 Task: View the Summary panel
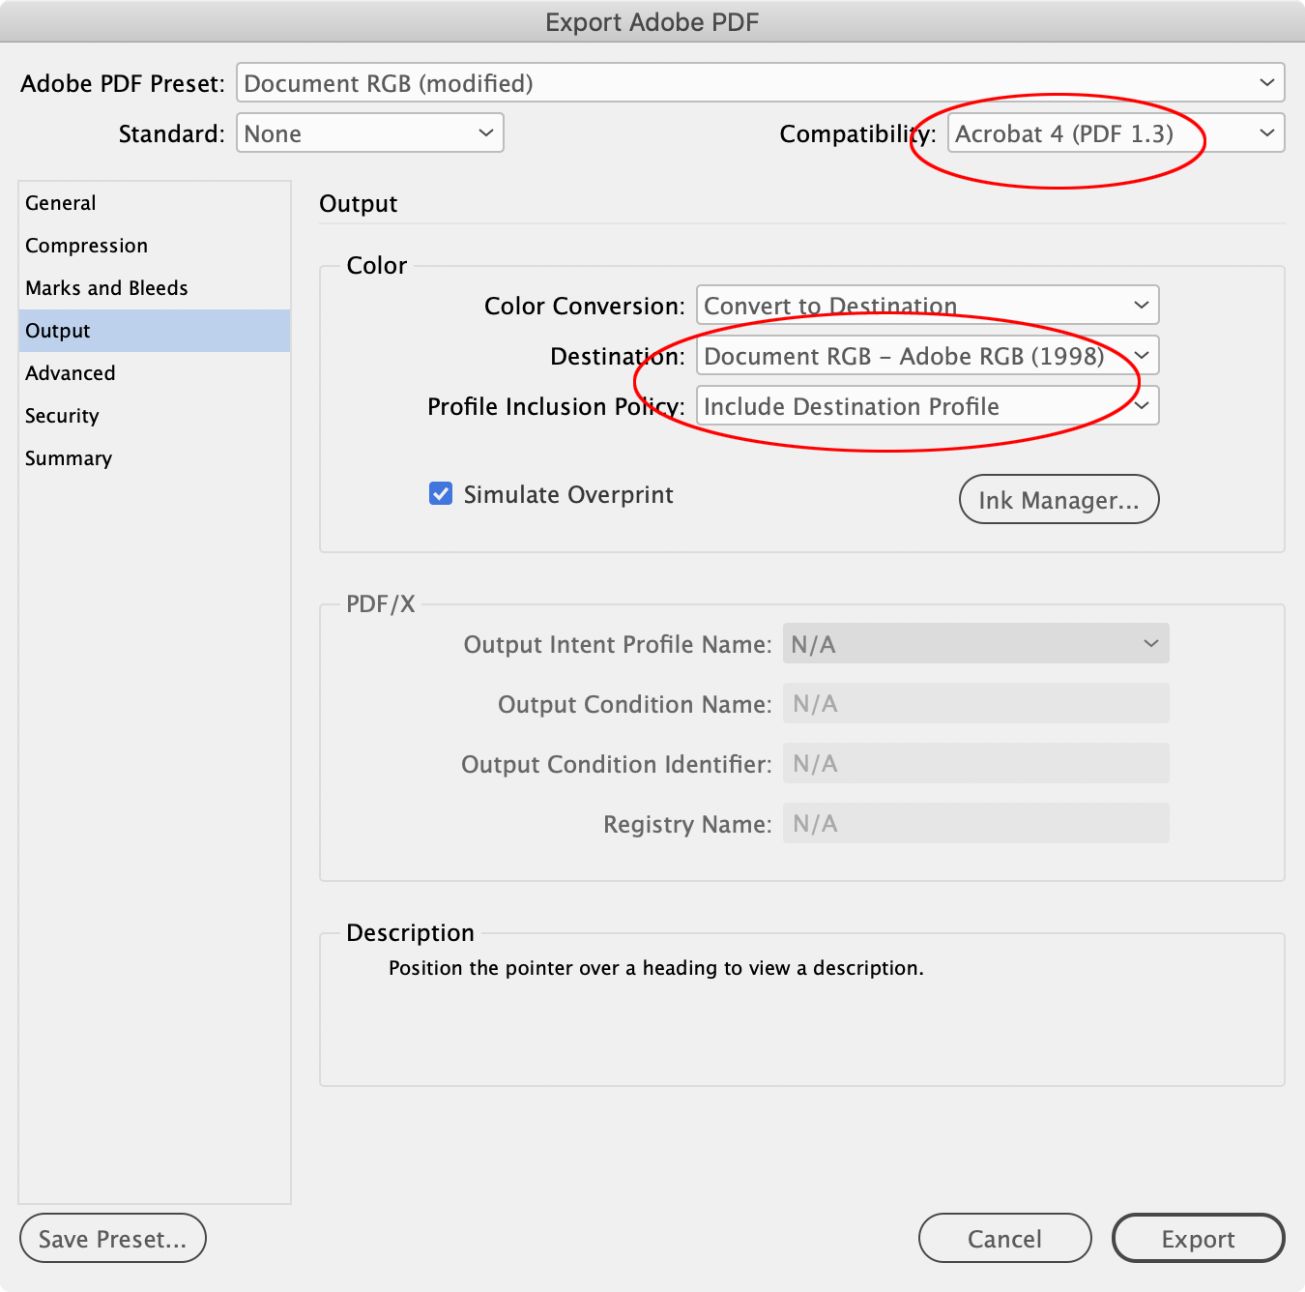pos(68,457)
